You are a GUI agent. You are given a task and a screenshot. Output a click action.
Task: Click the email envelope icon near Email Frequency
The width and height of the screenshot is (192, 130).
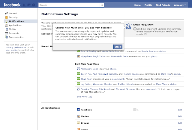pyautogui.click(x=129, y=26)
